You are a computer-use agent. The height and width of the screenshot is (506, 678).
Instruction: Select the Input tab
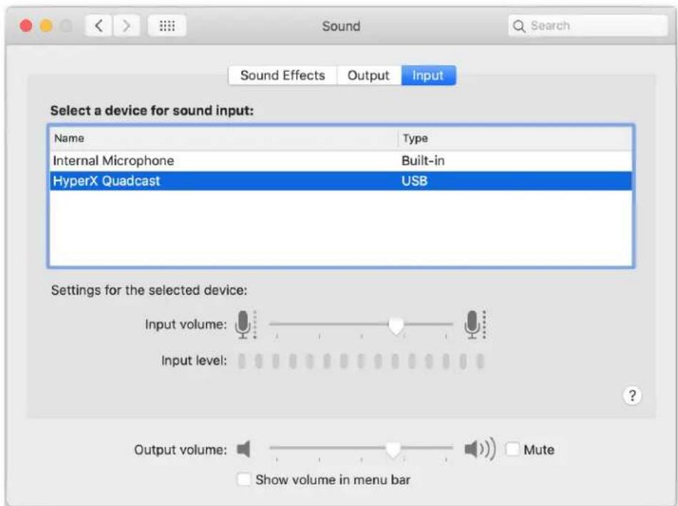click(x=428, y=76)
